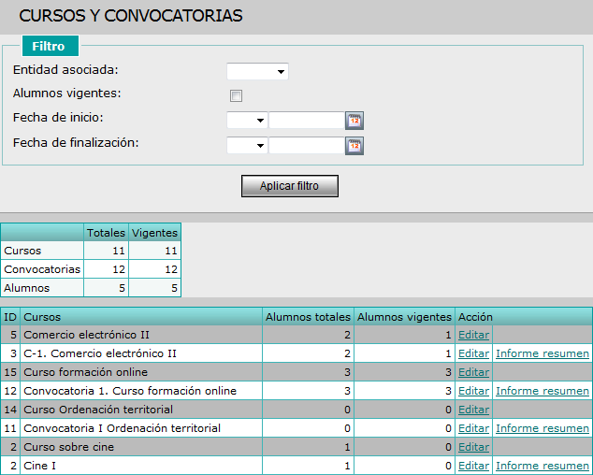The height and width of the screenshot is (475, 593).
Task: Click the 'Convocatoria 1. Curso formación online' name
Action: tap(130, 391)
